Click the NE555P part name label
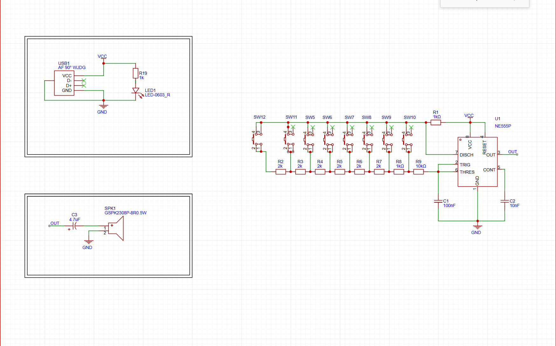 503,126
